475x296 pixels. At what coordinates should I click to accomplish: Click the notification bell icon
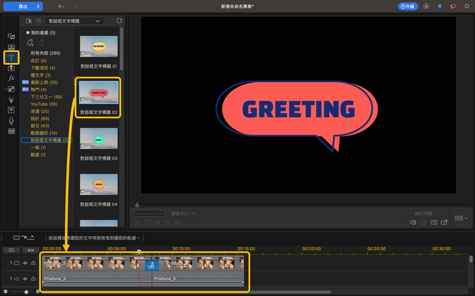[x=440, y=6]
